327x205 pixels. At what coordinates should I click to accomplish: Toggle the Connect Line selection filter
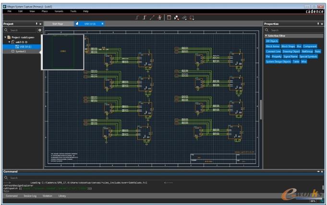coord(273,51)
